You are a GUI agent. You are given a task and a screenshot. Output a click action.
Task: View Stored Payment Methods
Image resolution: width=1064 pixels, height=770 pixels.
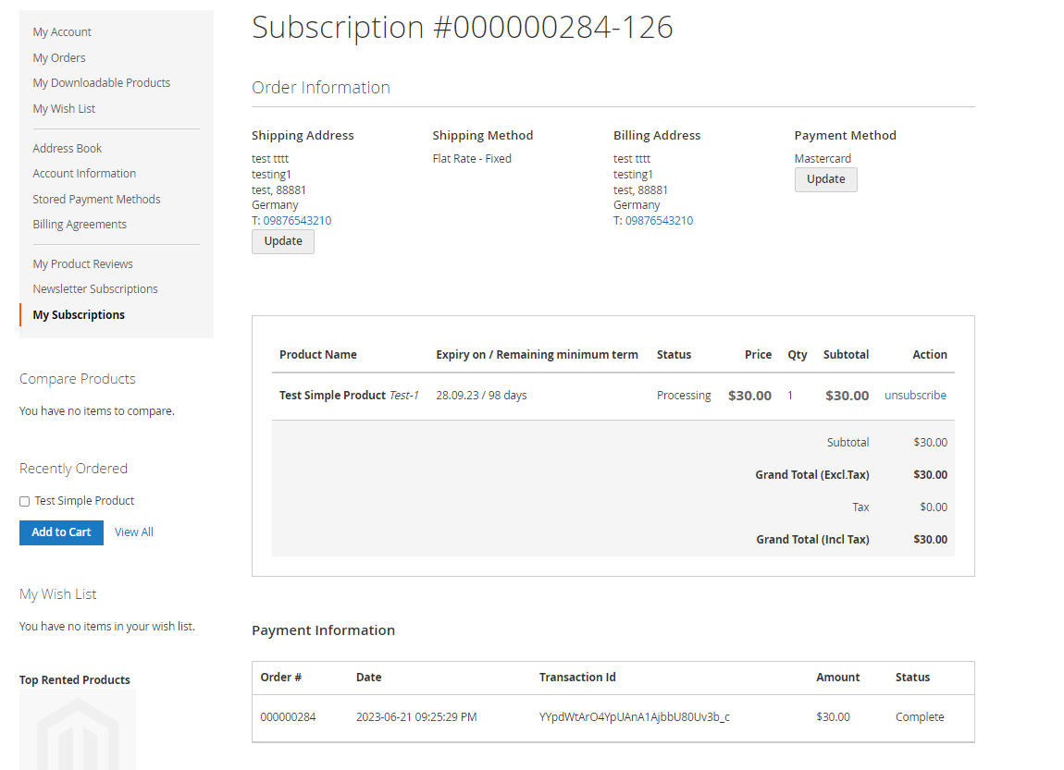point(96,199)
